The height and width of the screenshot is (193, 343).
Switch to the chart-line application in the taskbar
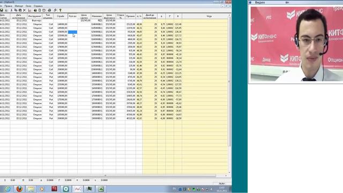pyautogui.click(x=78, y=189)
